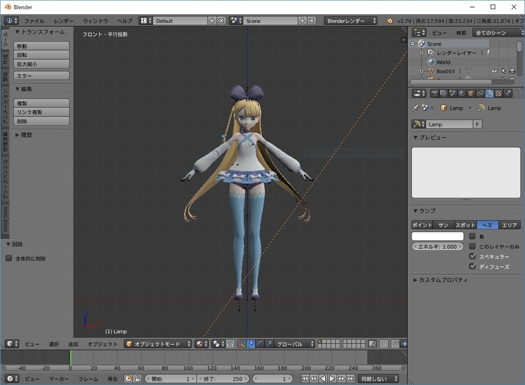Open the Scene properties tab icon
The height and width of the screenshot is (385, 525).
452,93
